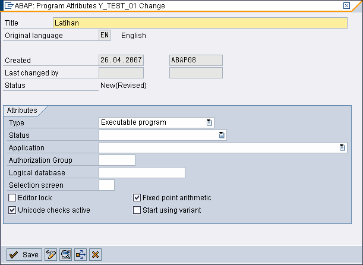Click the empty Last changed by date field
Viewport: 363px width, 265px height.
121,72
